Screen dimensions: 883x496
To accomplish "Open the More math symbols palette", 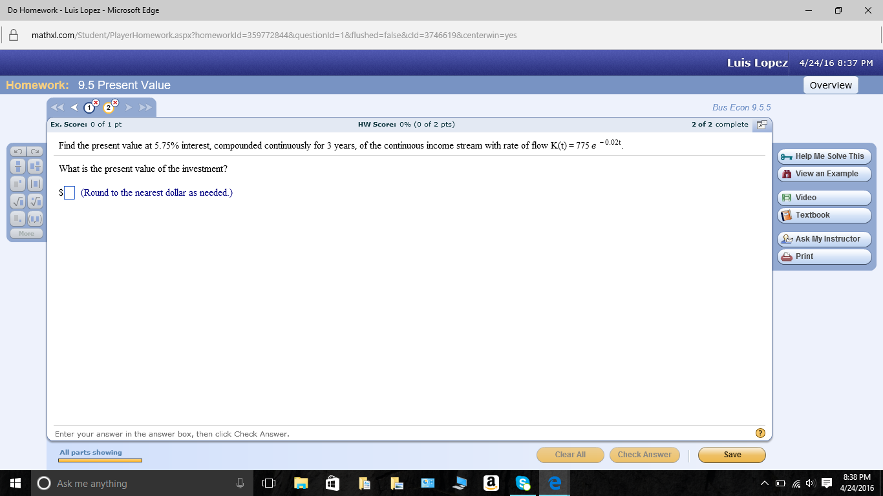I will click(x=27, y=234).
